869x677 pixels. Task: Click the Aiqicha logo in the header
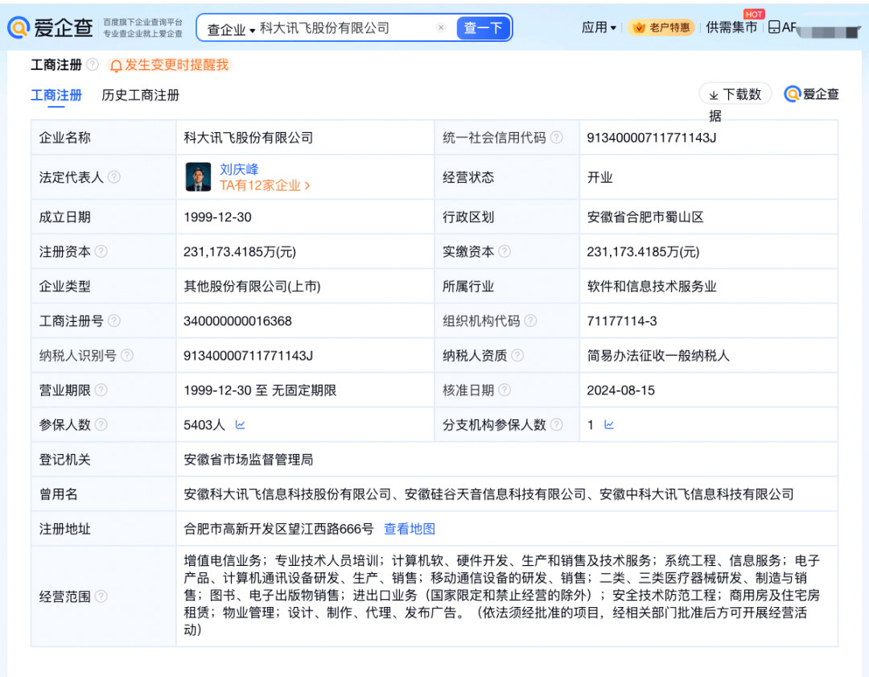[x=50, y=28]
